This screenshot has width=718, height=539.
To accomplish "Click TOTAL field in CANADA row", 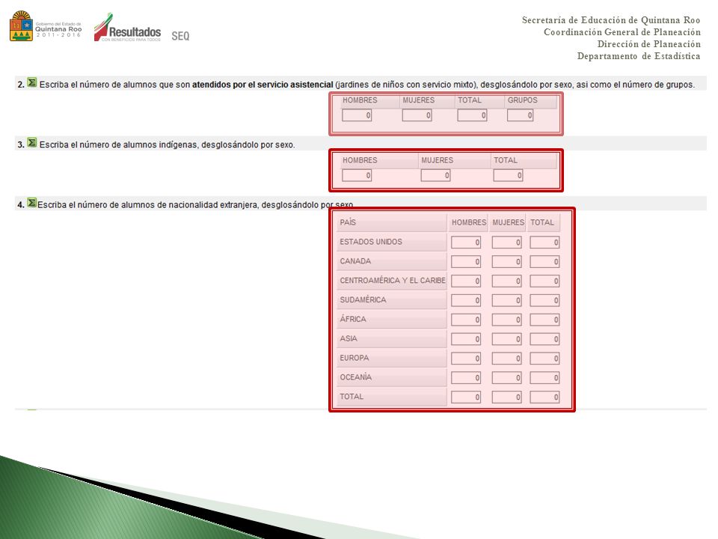I will click(544, 262).
